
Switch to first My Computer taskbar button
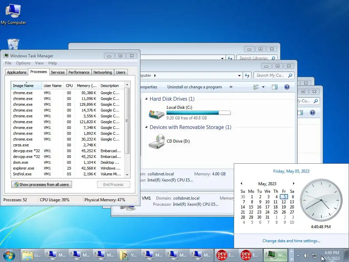56,255
